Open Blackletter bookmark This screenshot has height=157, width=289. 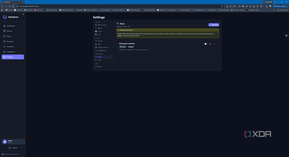tap(79, 10)
